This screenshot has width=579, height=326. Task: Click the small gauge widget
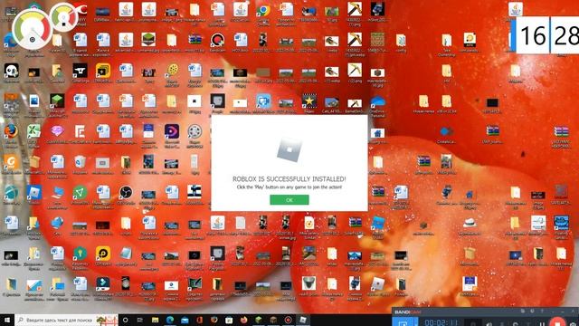pos(63,18)
